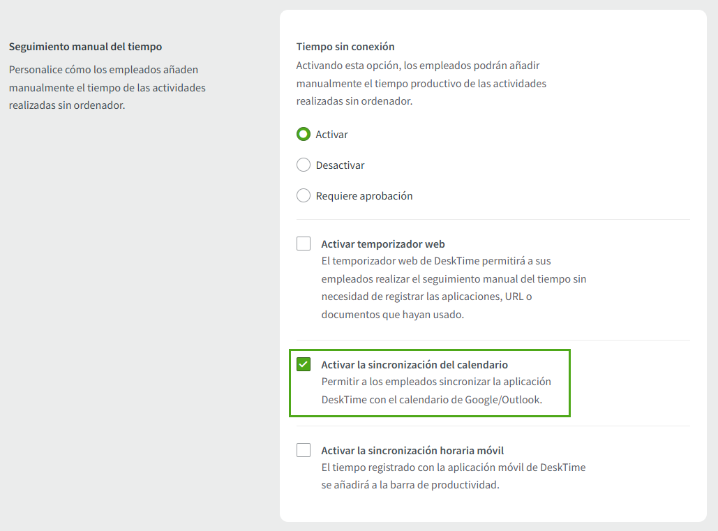Image resolution: width=718 pixels, height=531 pixels.
Task: Switch to the "Desactivar" option
Action: [304, 165]
